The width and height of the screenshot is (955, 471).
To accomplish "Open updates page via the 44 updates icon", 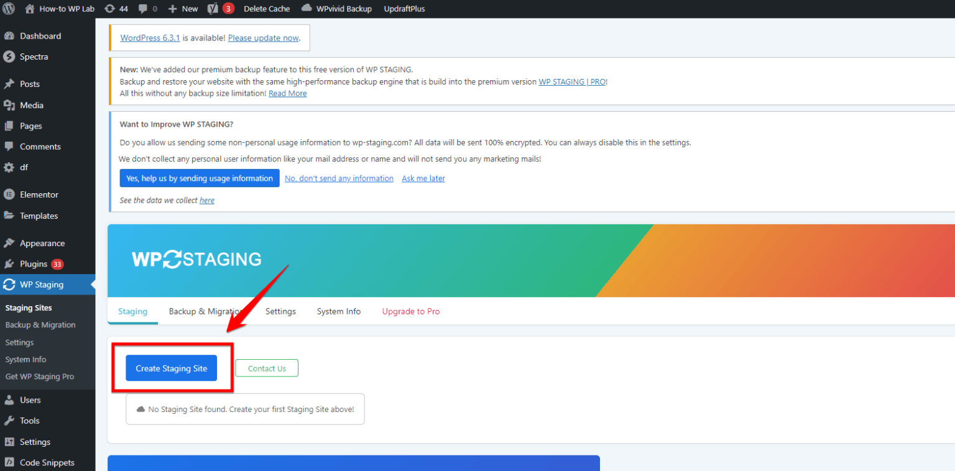I will pyautogui.click(x=116, y=9).
